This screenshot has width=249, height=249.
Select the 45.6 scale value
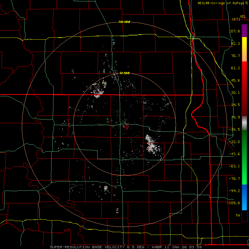[235, 80]
